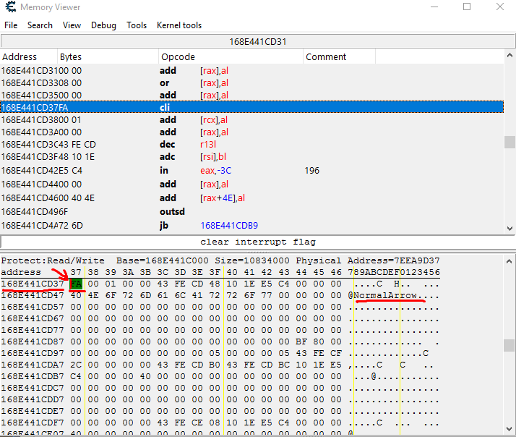Close the Memory Viewer window
Viewport: 516px width, 437px height.
pos(500,7)
